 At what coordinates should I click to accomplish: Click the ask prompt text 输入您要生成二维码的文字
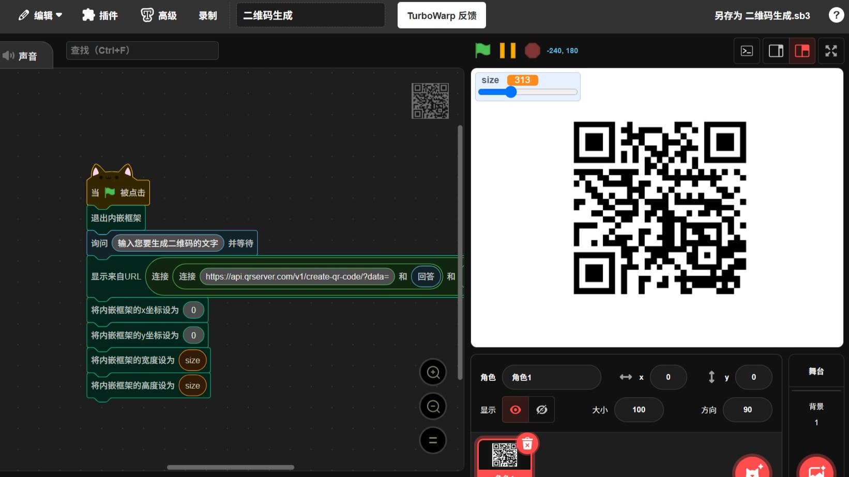168,243
